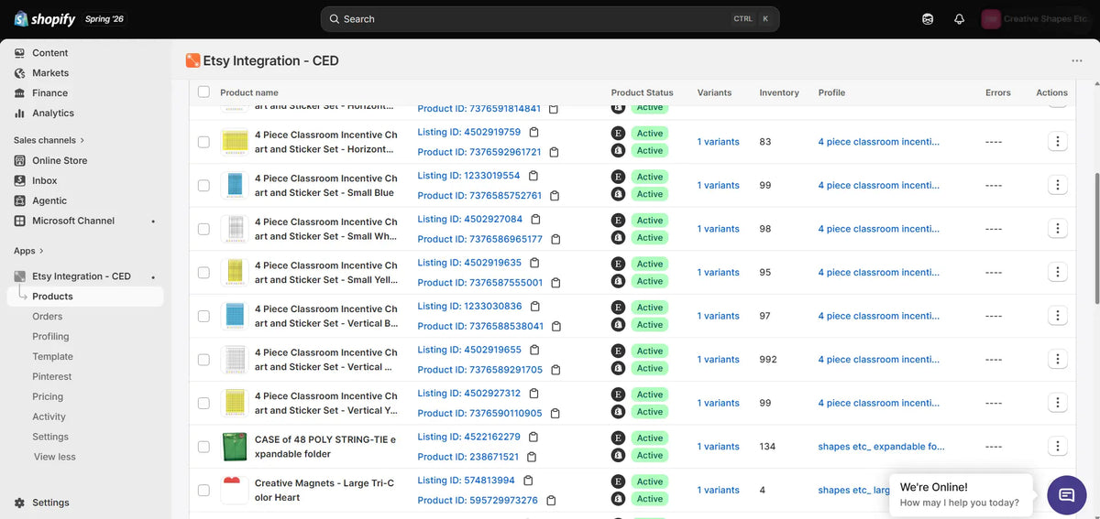Open the Creative Shapes Etc. store account menu

[1035, 19]
